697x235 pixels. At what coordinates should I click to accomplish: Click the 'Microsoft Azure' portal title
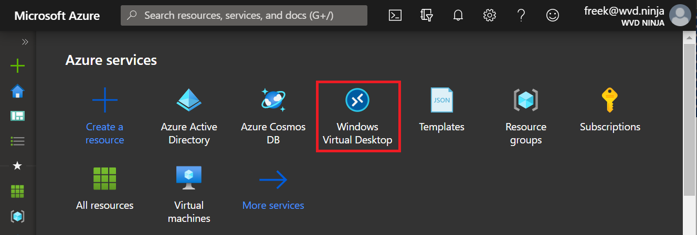(57, 16)
